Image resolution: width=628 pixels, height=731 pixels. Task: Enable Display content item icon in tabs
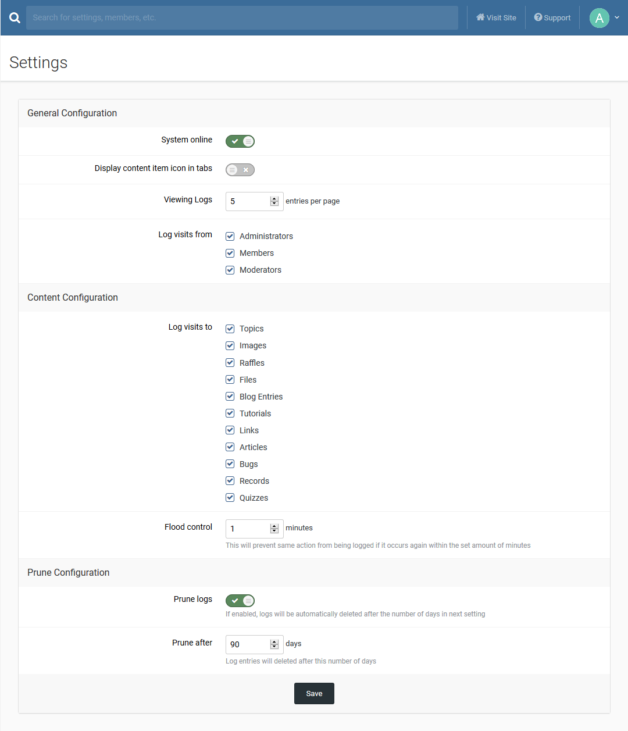point(240,170)
